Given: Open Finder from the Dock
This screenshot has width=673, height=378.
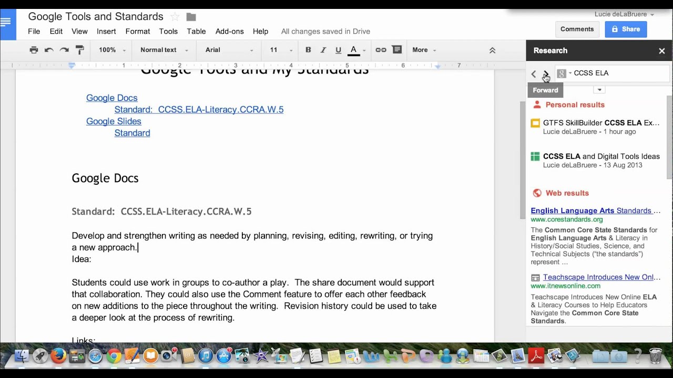Looking at the screenshot, I should 22,356.
